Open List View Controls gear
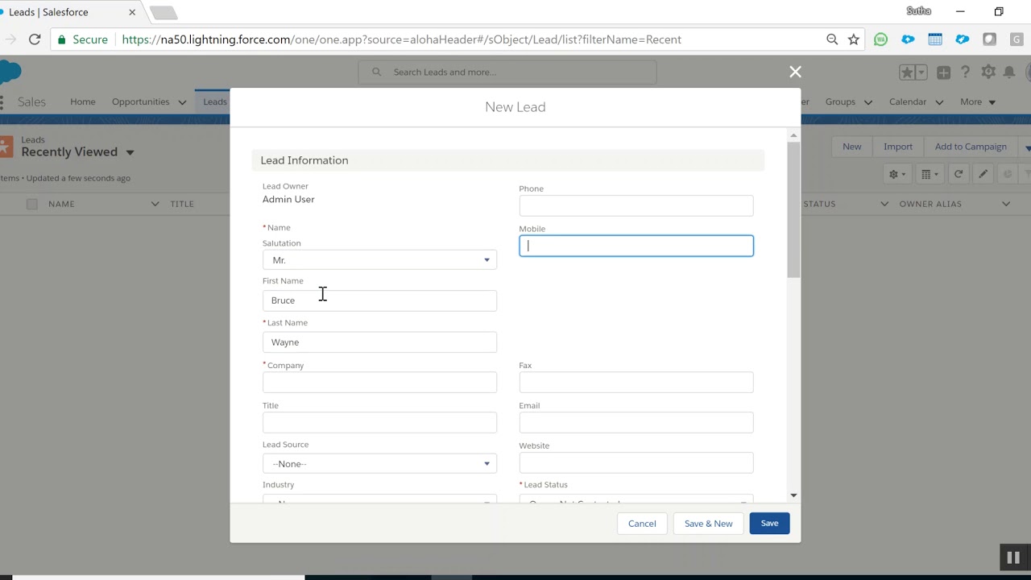Image resolution: width=1031 pixels, height=580 pixels. click(x=896, y=174)
